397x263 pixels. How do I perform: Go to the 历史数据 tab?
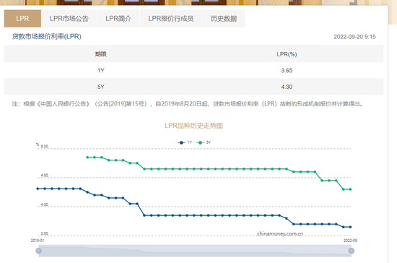click(x=224, y=19)
